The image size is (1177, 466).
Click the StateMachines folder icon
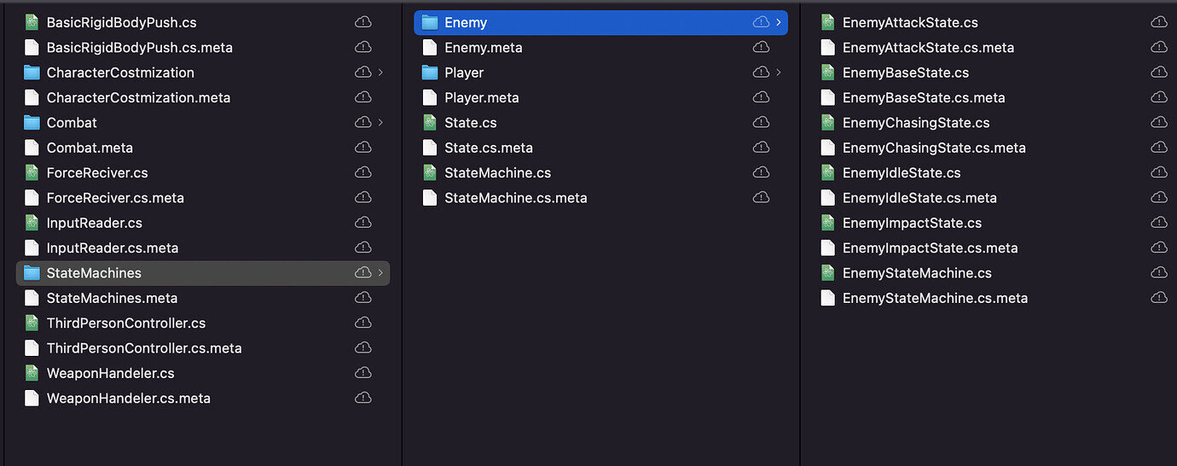click(32, 273)
